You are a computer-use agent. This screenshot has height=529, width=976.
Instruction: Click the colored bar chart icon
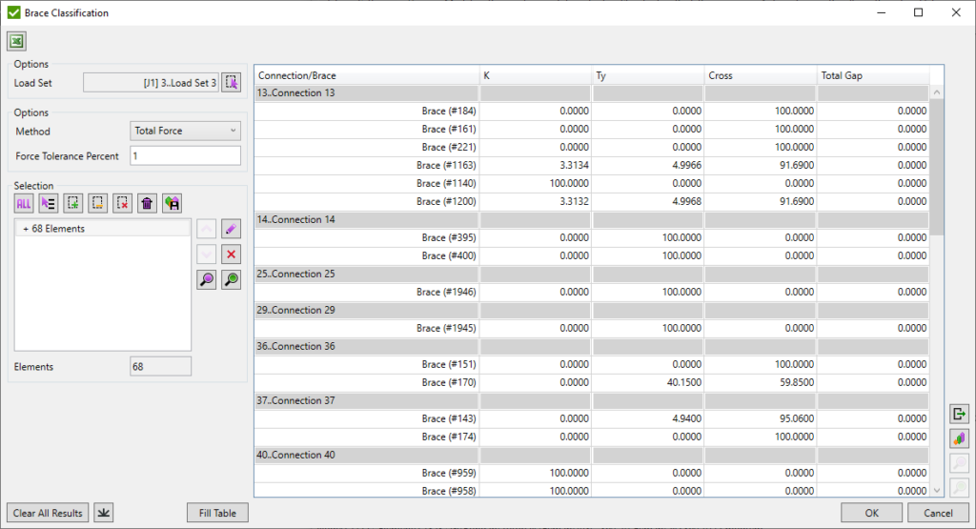(x=959, y=438)
